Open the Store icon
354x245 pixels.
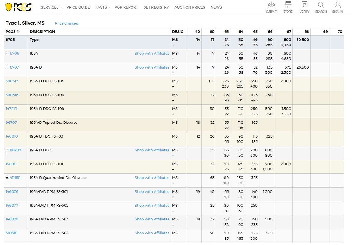click(x=288, y=5)
